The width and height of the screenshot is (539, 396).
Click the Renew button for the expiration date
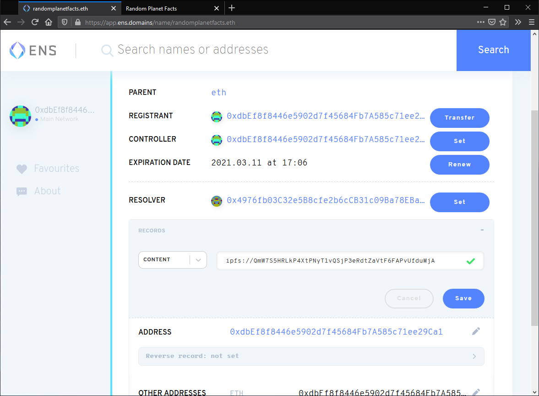click(459, 165)
